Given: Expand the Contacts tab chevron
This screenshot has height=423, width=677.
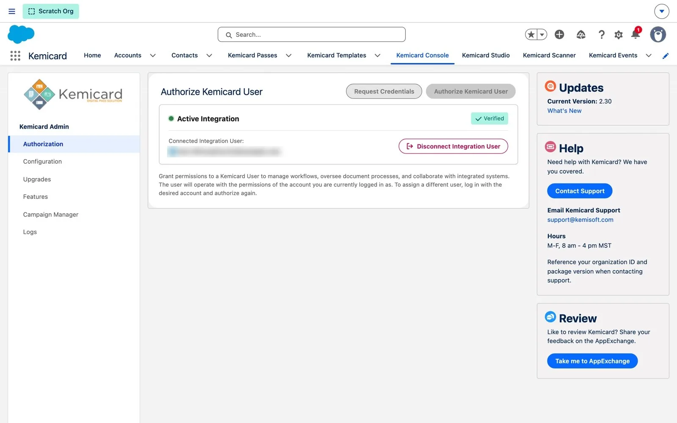Looking at the screenshot, I should [209, 55].
